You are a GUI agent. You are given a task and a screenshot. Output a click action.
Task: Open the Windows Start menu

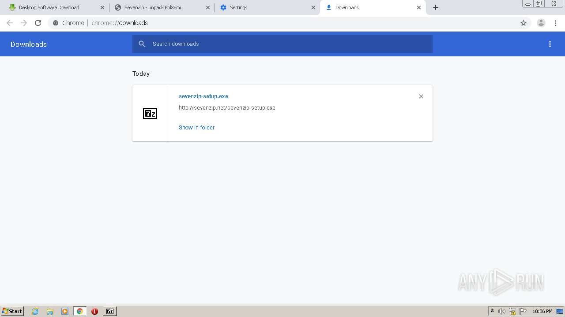[12, 311]
